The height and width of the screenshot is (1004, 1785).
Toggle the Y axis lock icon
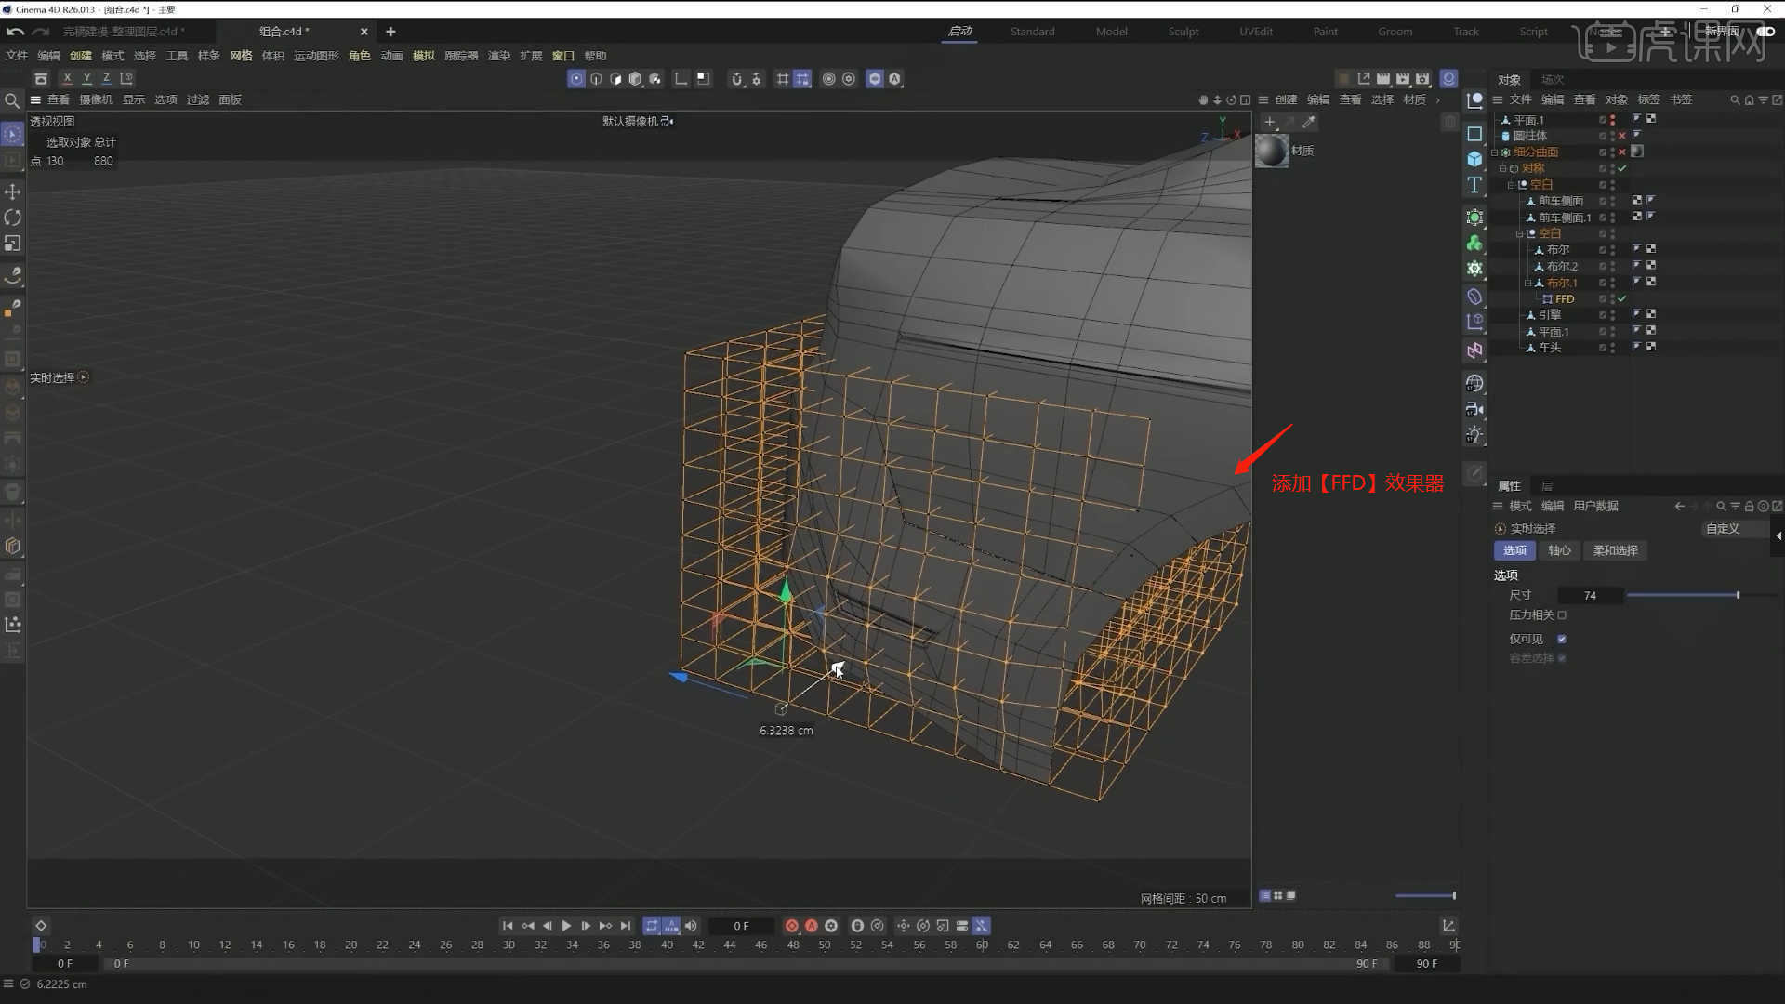(x=86, y=79)
